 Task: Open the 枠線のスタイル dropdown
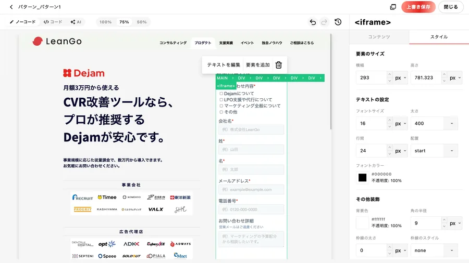[434, 251]
